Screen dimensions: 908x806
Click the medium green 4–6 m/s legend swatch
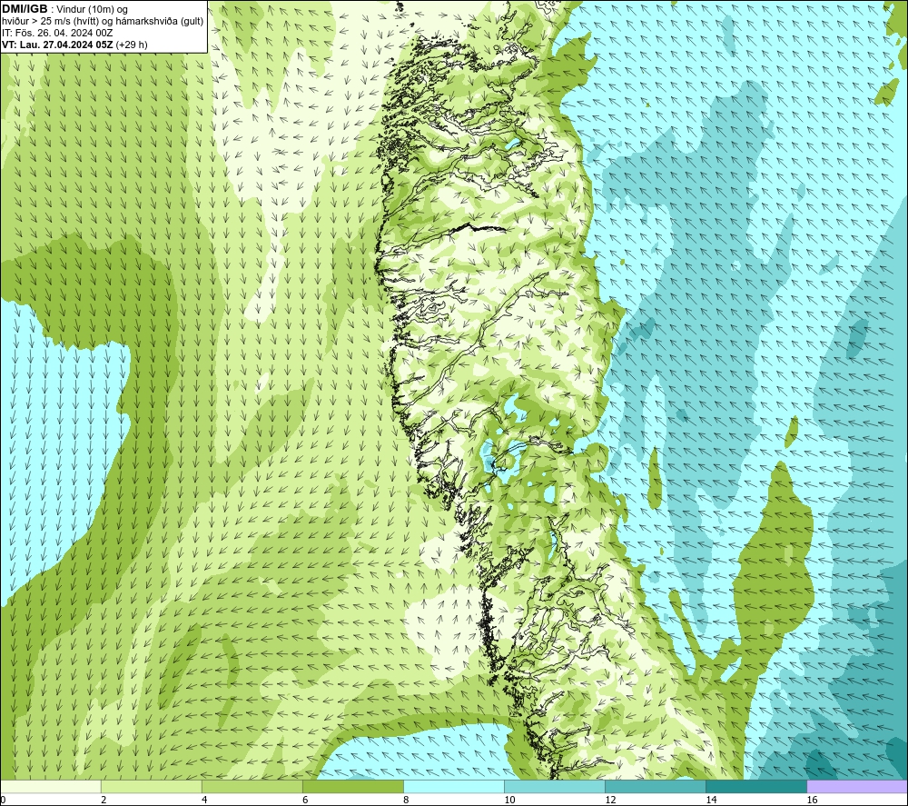pyautogui.click(x=252, y=786)
